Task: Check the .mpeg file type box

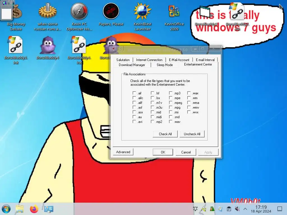Action: 171,102
